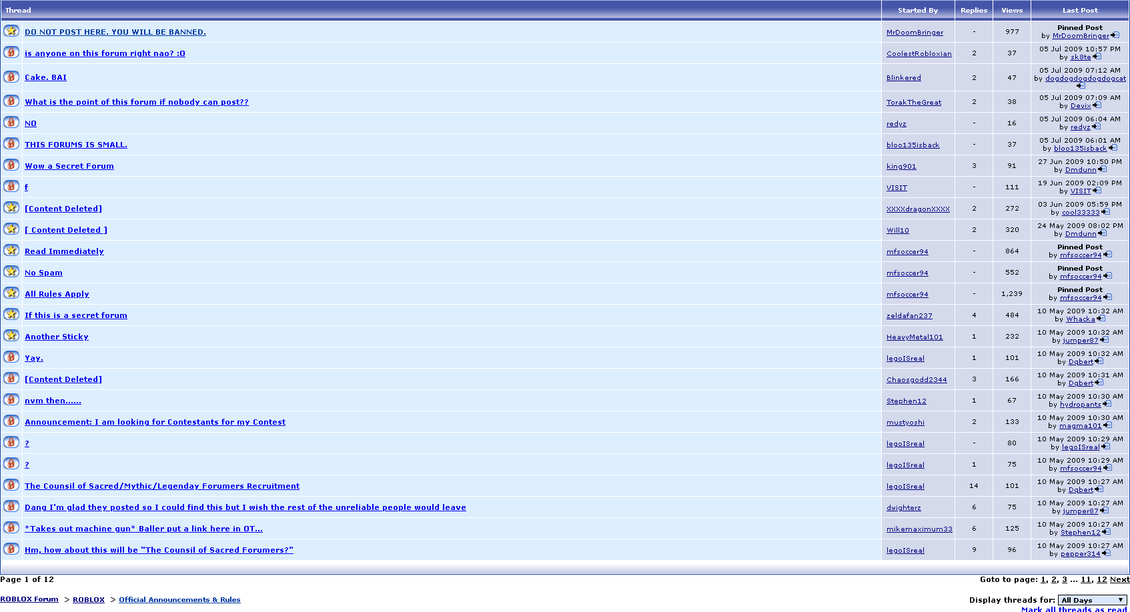Viewport: 1130px width, 612px height.
Task: Click the Next page link
Action: pyautogui.click(x=1119, y=579)
